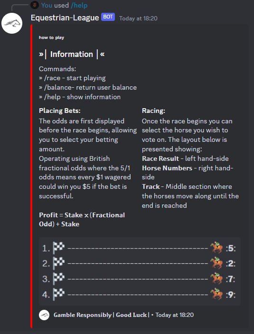Click the checkered flag on row 1

click(58, 248)
